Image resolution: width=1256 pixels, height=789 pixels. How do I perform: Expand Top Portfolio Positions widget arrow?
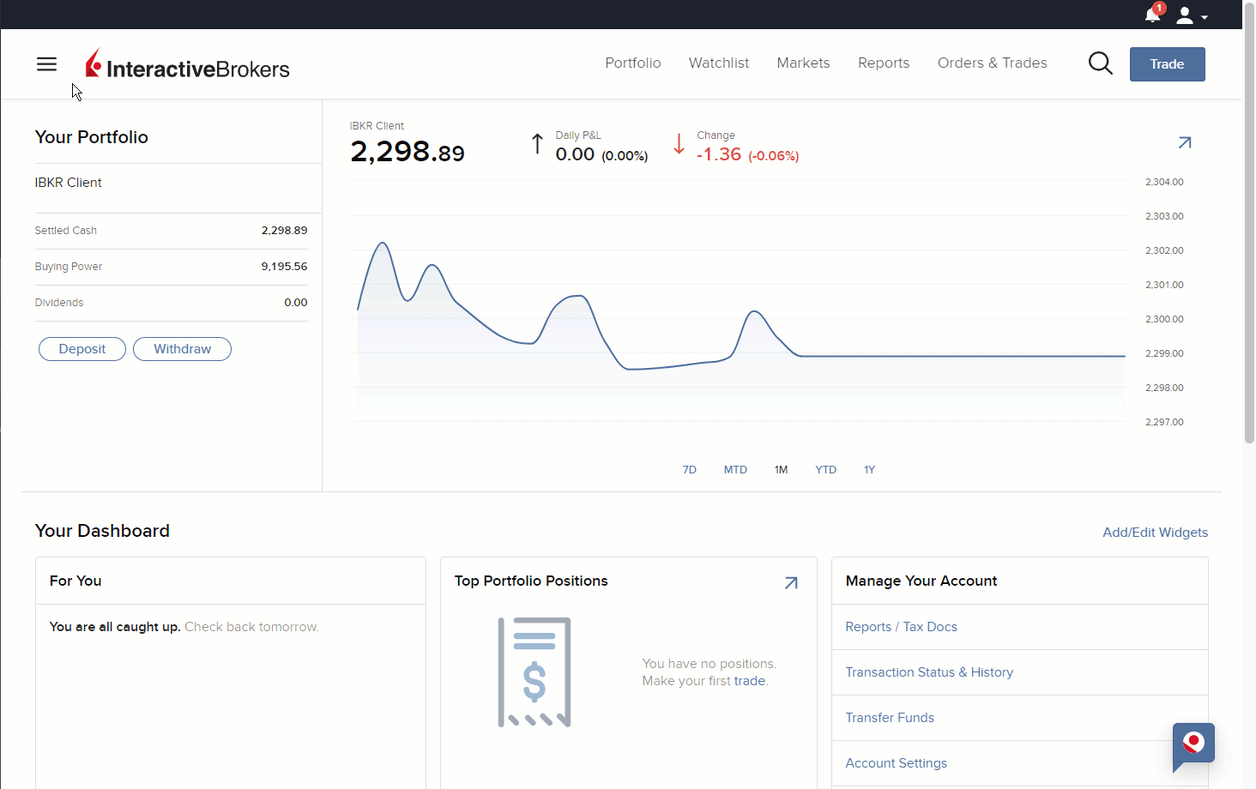791,583
